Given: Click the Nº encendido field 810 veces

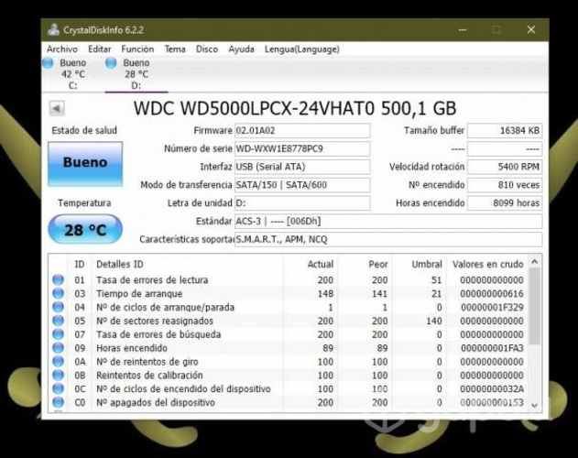Looking at the screenshot, I should pyautogui.click(x=505, y=185).
